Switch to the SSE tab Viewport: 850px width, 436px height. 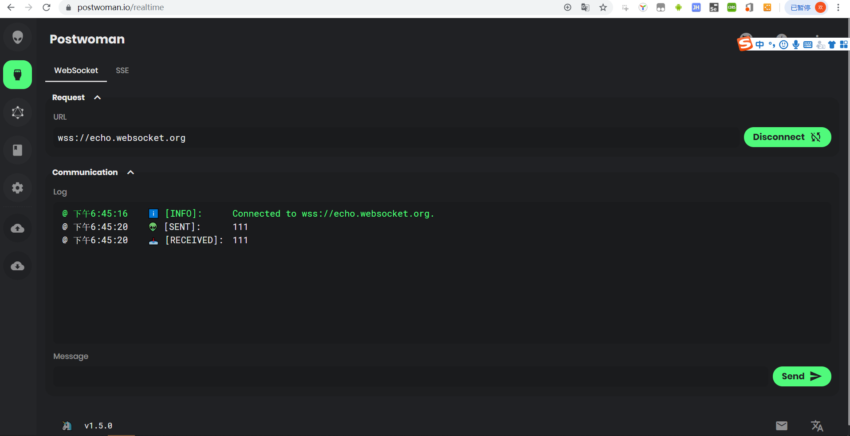[122, 70]
